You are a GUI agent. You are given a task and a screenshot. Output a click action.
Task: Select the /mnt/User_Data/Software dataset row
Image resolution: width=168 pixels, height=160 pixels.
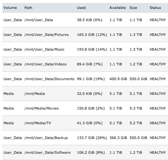point(85,152)
